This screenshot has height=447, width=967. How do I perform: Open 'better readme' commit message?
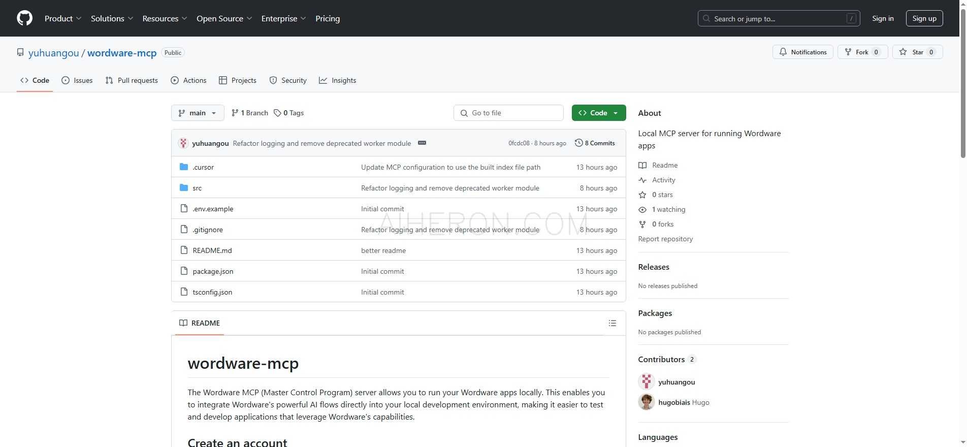(x=383, y=250)
